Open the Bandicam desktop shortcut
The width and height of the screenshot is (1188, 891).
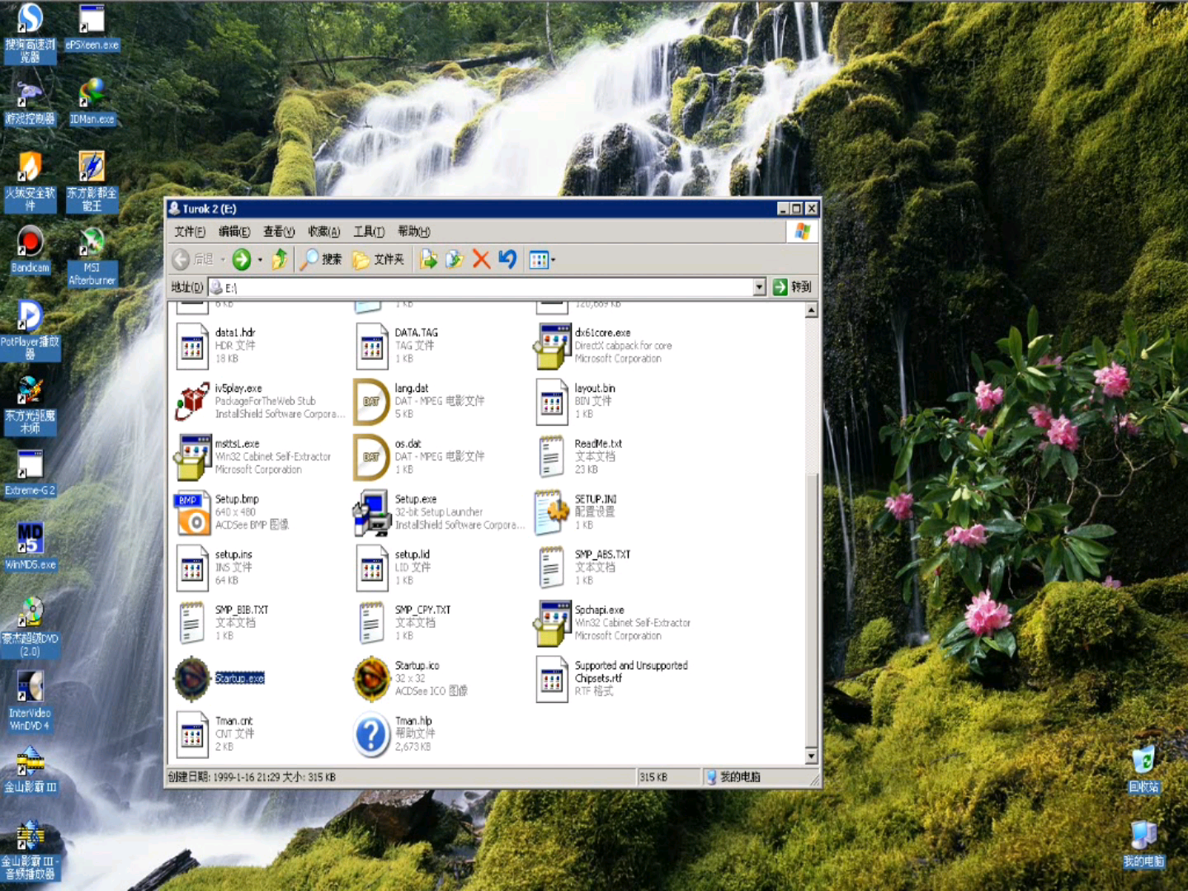31,244
